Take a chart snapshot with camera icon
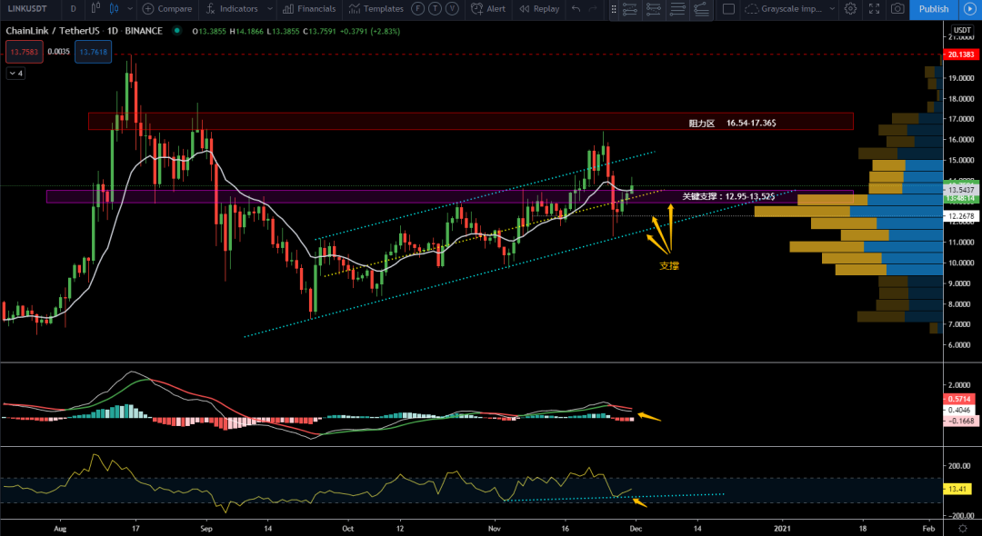Image resolution: width=982 pixels, height=536 pixels. pyautogui.click(x=897, y=9)
